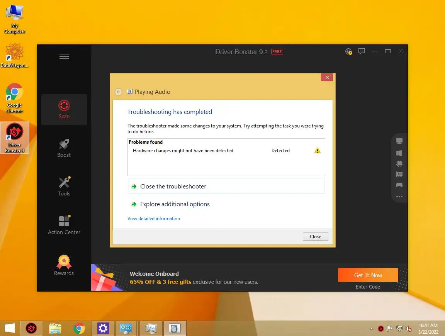Open the Tools section

click(64, 187)
